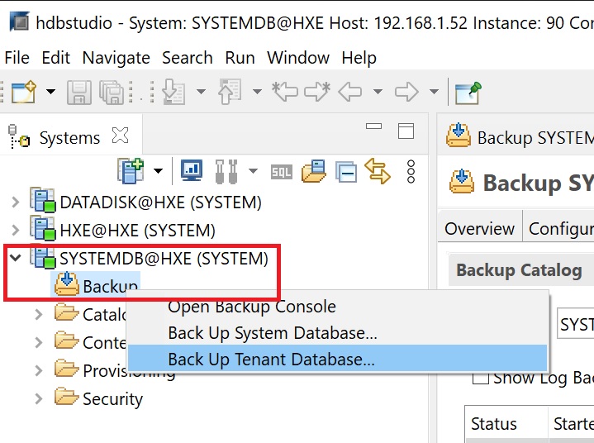This screenshot has width=594, height=443.
Task: Switch to the Overview tab
Action: 479,229
